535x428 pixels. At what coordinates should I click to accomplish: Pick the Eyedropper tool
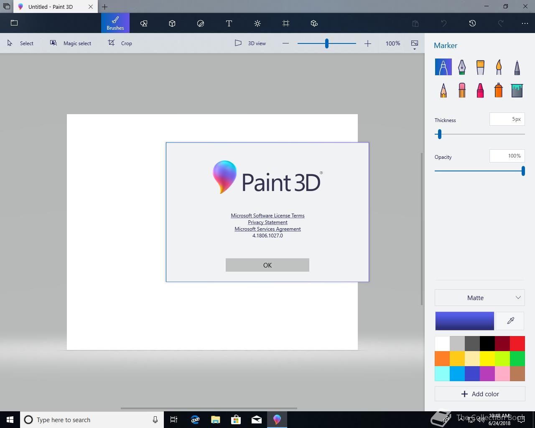[x=510, y=321]
